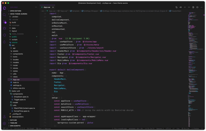The height and width of the screenshot is (131, 206).
Task: Change indentation Spaces: 2 setting
Action: pos(160,129)
